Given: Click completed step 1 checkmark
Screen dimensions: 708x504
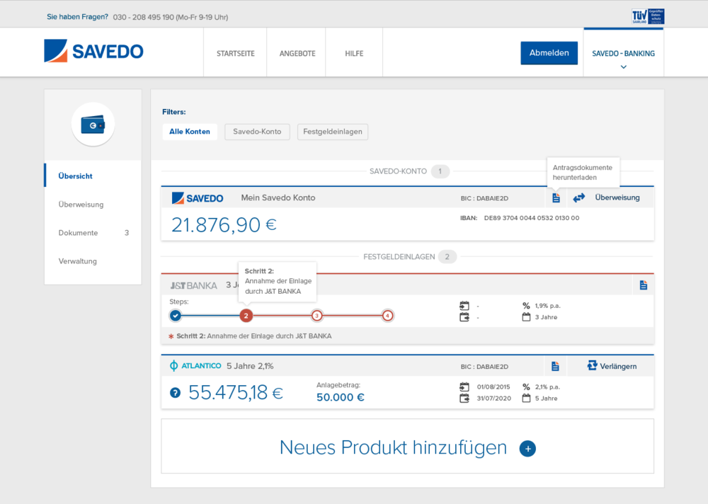Looking at the screenshot, I should click(176, 316).
